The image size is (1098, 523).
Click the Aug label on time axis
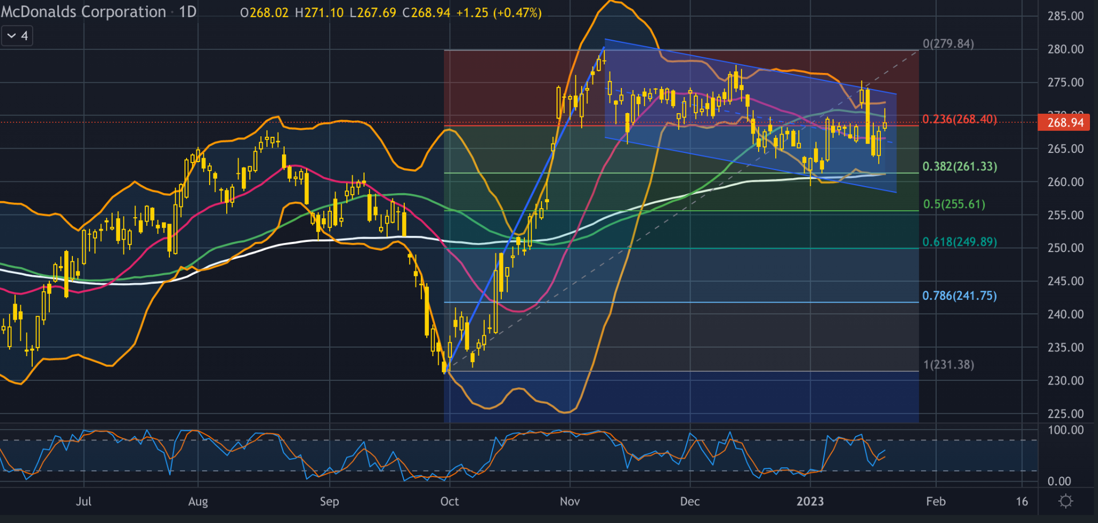pos(198,501)
